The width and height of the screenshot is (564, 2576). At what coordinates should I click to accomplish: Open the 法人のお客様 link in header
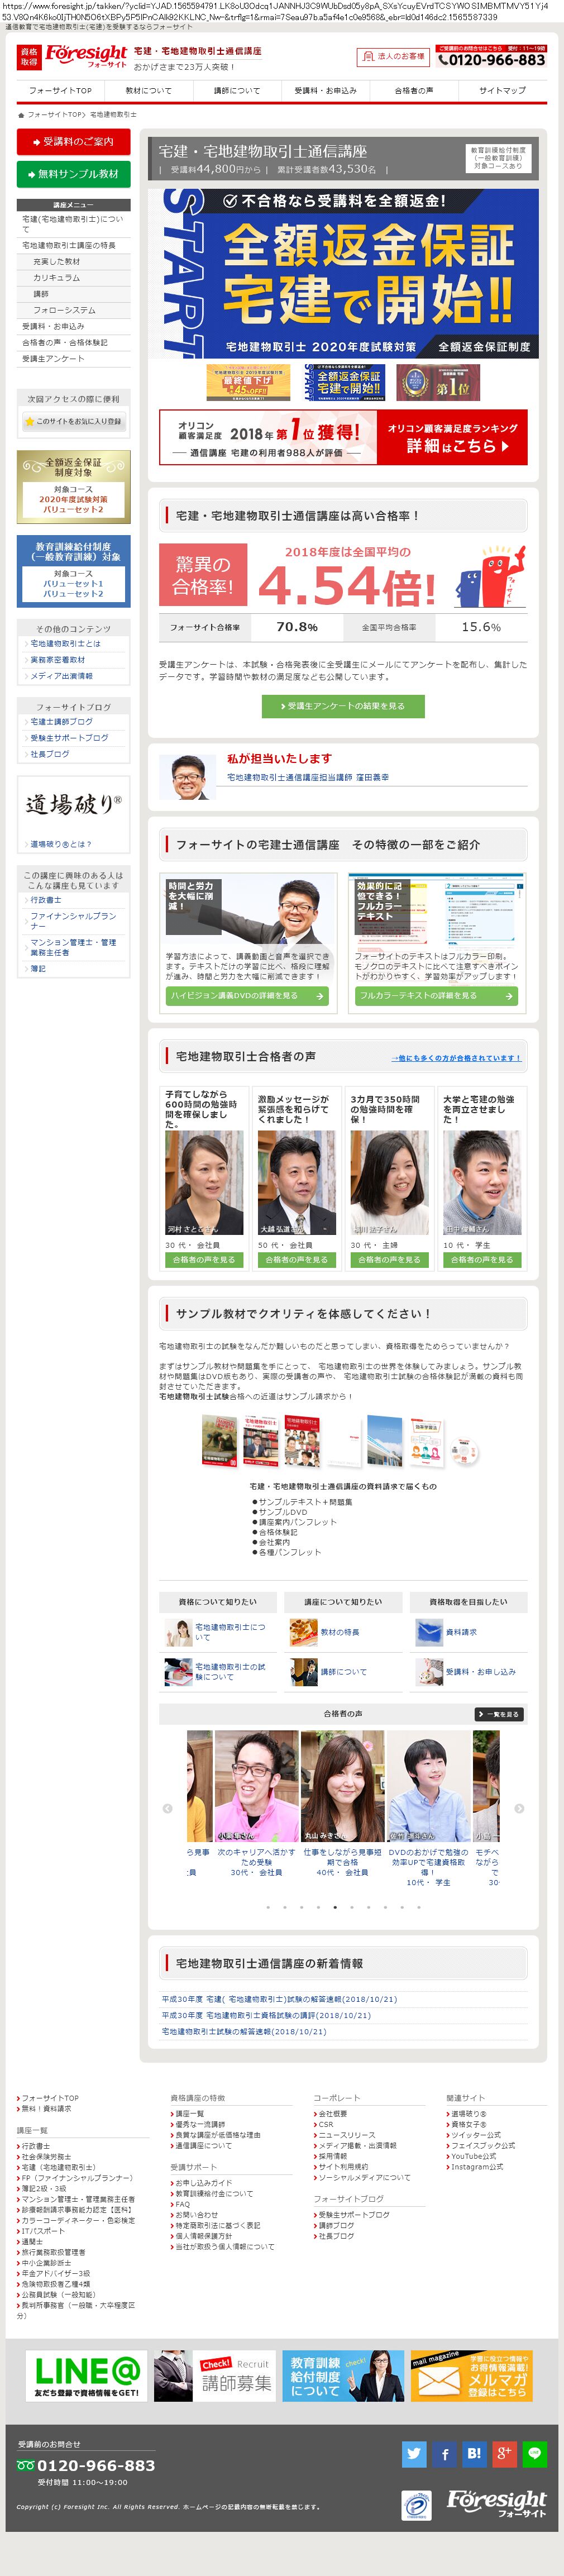[393, 57]
